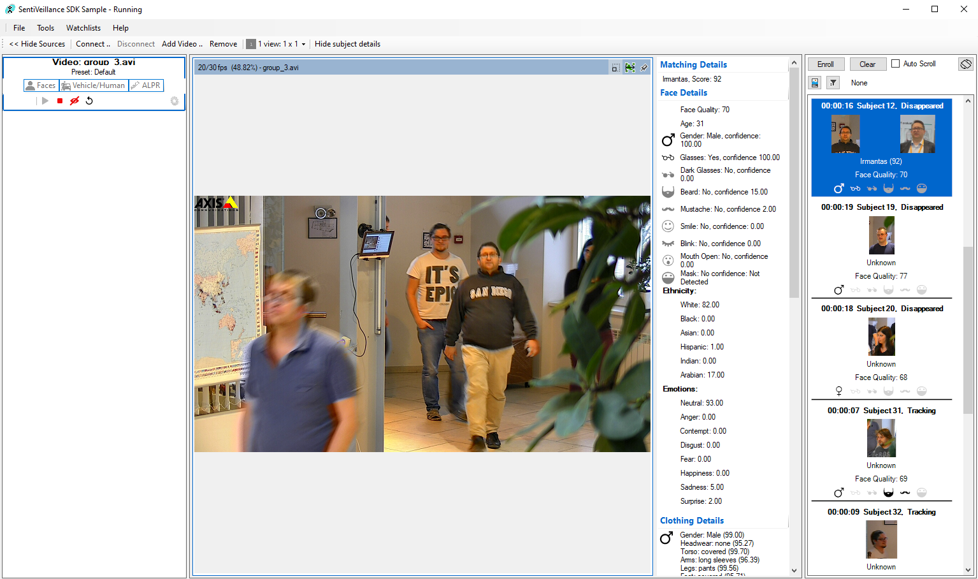Stop the group_3.avi video source
The height and width of the screenshot is (579, 978).
[60, 101]
